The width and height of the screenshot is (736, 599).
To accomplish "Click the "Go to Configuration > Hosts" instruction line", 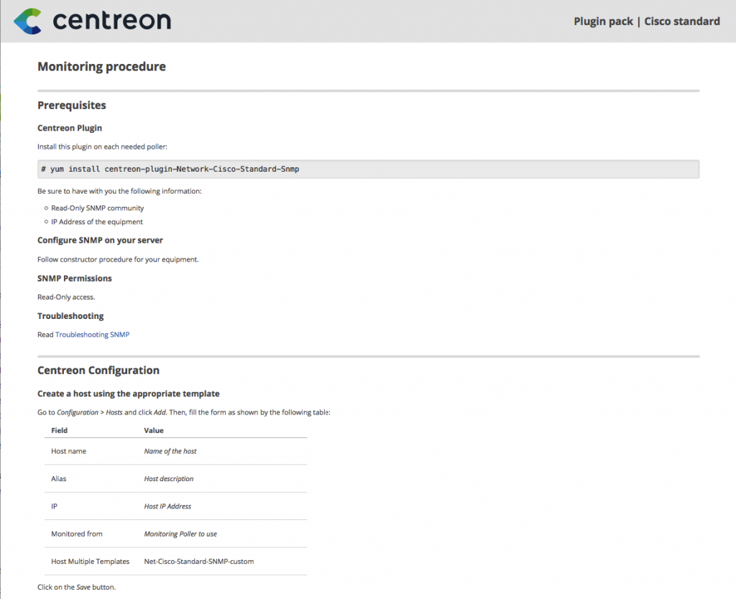I will tap(184, 412).
